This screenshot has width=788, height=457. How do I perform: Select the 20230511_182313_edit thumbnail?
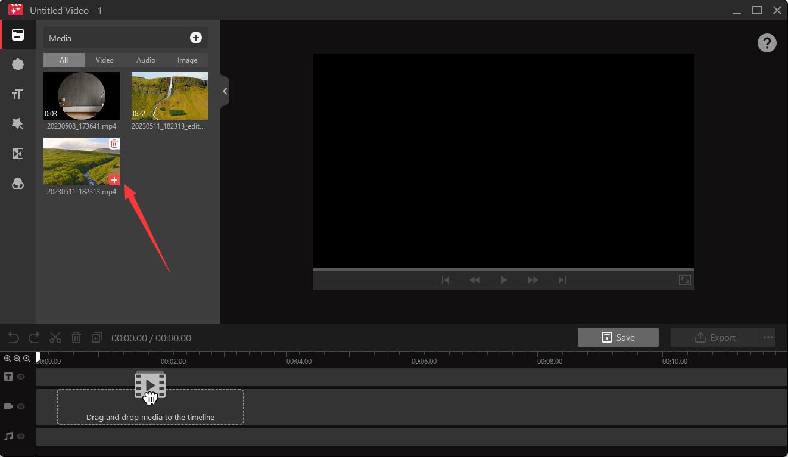pyautogui.click(x=169, y=95)
